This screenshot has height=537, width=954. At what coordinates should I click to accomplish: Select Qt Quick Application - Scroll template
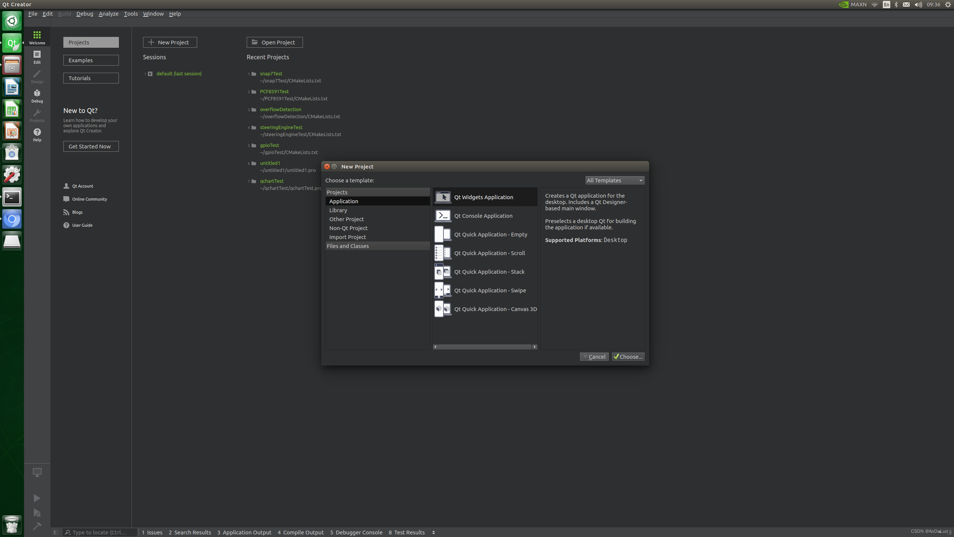click(485, 253)
